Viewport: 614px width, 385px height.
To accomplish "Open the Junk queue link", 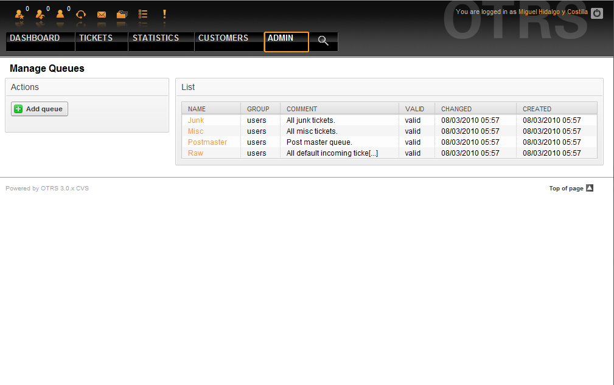I will 196,120.
